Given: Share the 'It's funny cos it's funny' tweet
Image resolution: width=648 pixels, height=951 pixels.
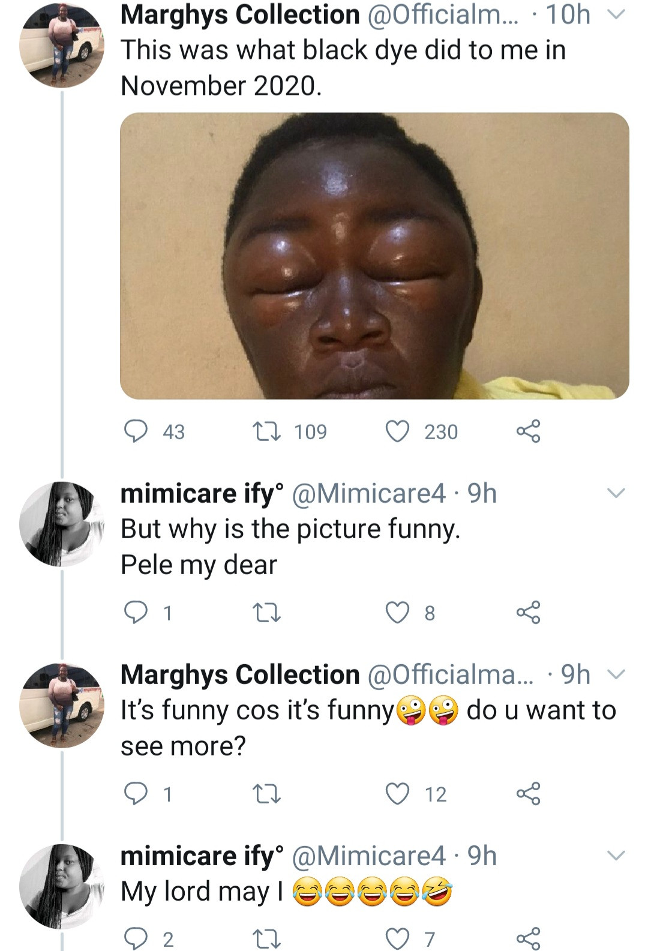Looking at the screenshot, I should [x=529, y=793].
